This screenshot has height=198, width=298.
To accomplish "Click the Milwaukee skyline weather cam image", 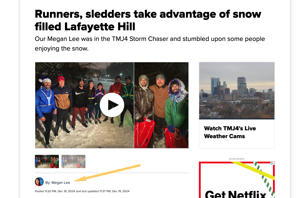I will tap(237, 91).
